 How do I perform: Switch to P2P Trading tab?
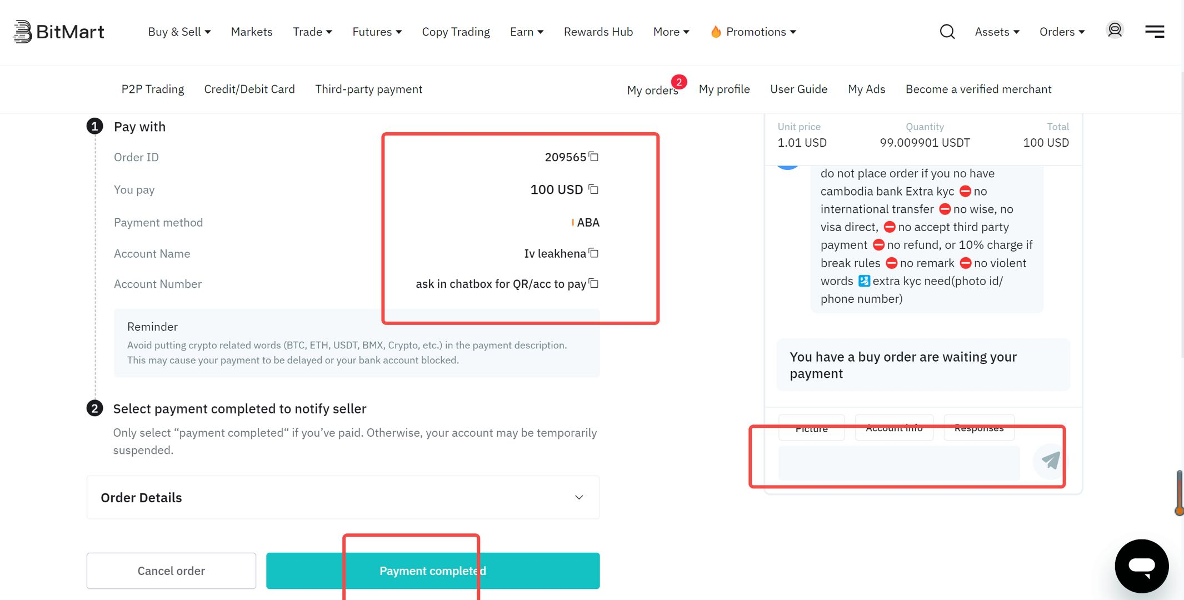[x=153, y=89]
